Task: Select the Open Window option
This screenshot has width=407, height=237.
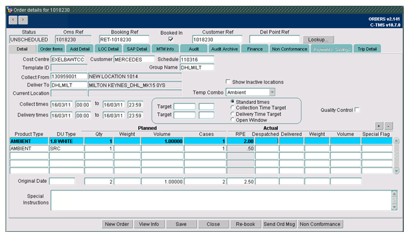Action: click(x=233, y=120)
